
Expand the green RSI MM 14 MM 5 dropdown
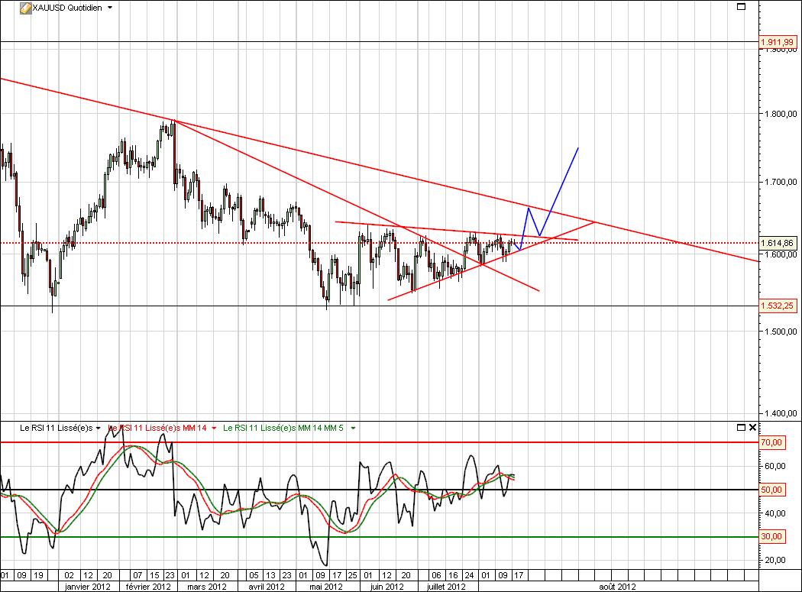click(353, 429)
